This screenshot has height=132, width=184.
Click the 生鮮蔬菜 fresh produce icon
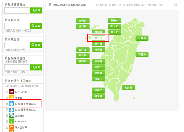(12, 116)
